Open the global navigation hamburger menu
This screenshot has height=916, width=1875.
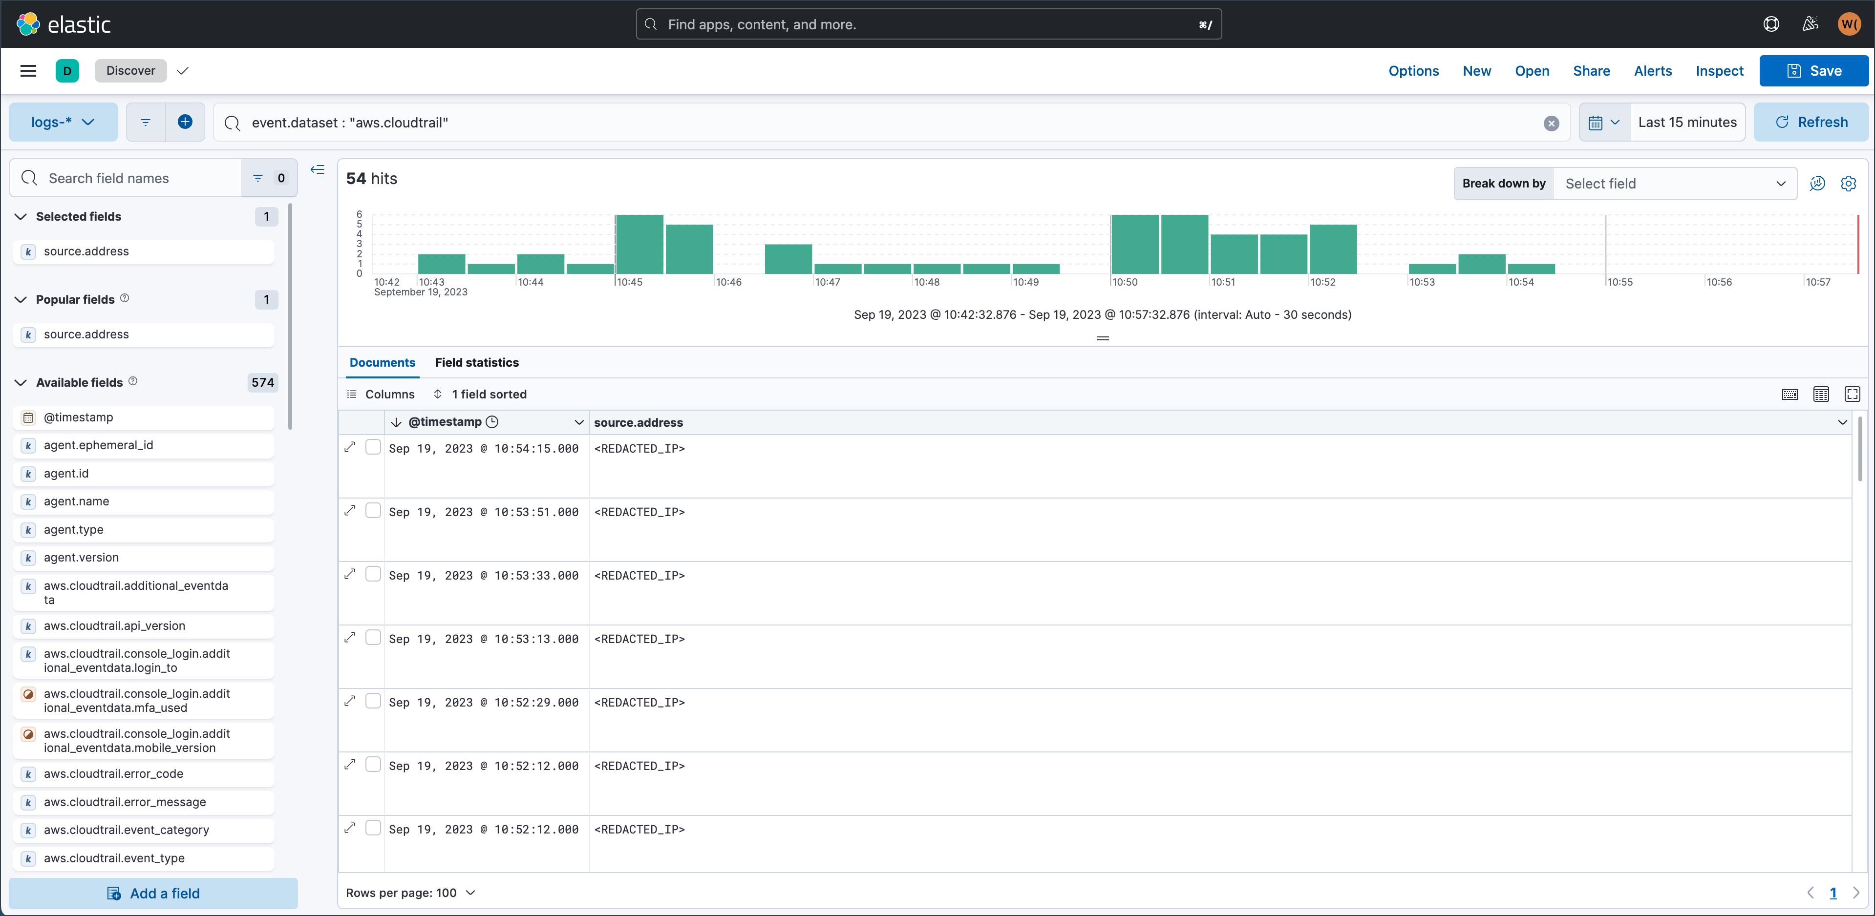(x=28, y=70)
